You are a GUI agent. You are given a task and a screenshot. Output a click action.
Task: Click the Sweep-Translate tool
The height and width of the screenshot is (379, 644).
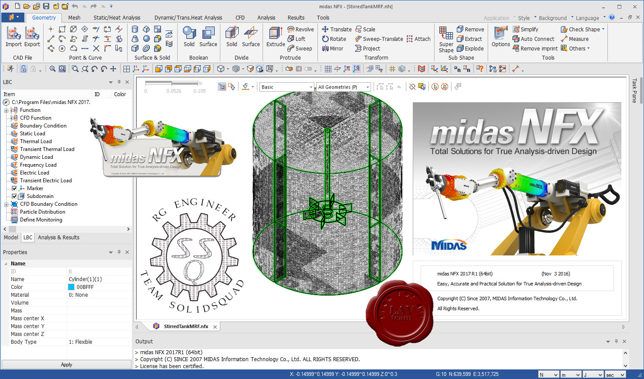click(x=379, y=39)
